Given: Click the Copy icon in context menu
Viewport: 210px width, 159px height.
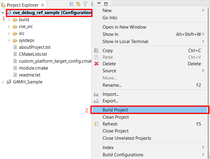Looking at the screenshot, I should [96, 51].
